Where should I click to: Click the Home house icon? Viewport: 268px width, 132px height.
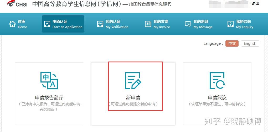click(12, 24)
